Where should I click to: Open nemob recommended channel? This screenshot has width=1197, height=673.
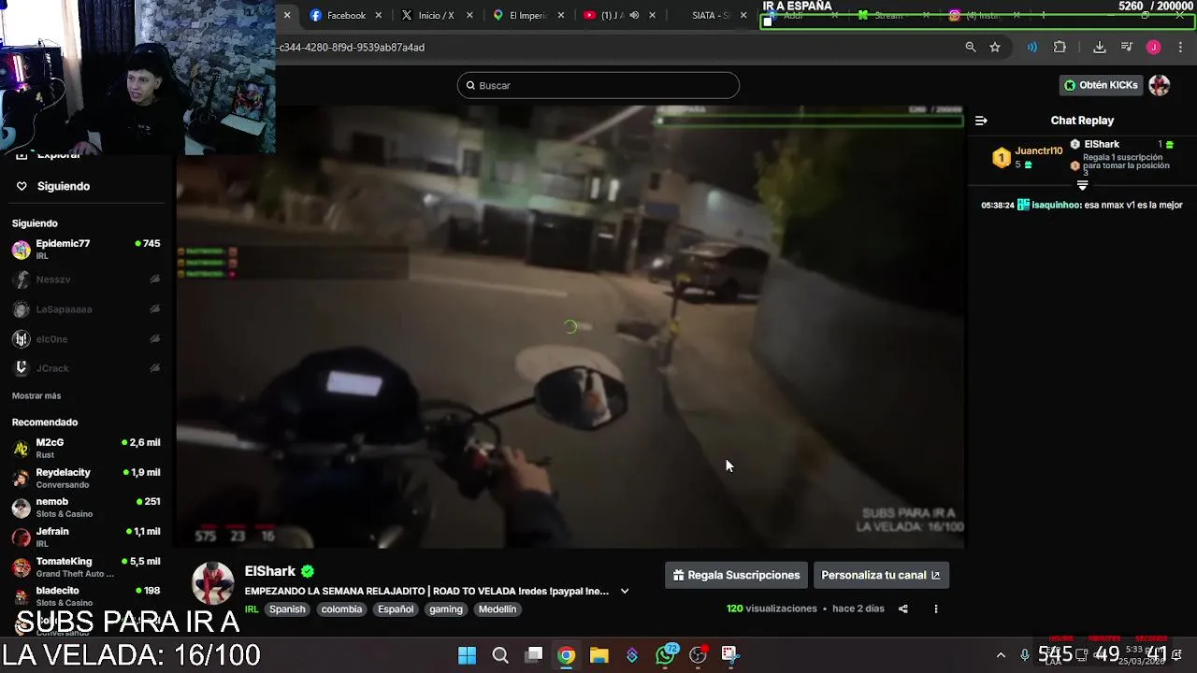pyautogui.click(x=86, y=508)
